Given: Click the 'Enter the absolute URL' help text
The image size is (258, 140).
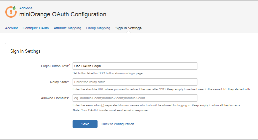Looking at the screenshot, I should 161,89.
